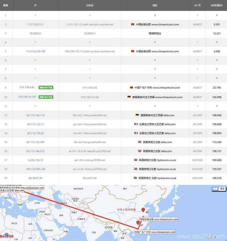
Task: Click the German flag in hop 12 row
Action: tap(137, 115)
